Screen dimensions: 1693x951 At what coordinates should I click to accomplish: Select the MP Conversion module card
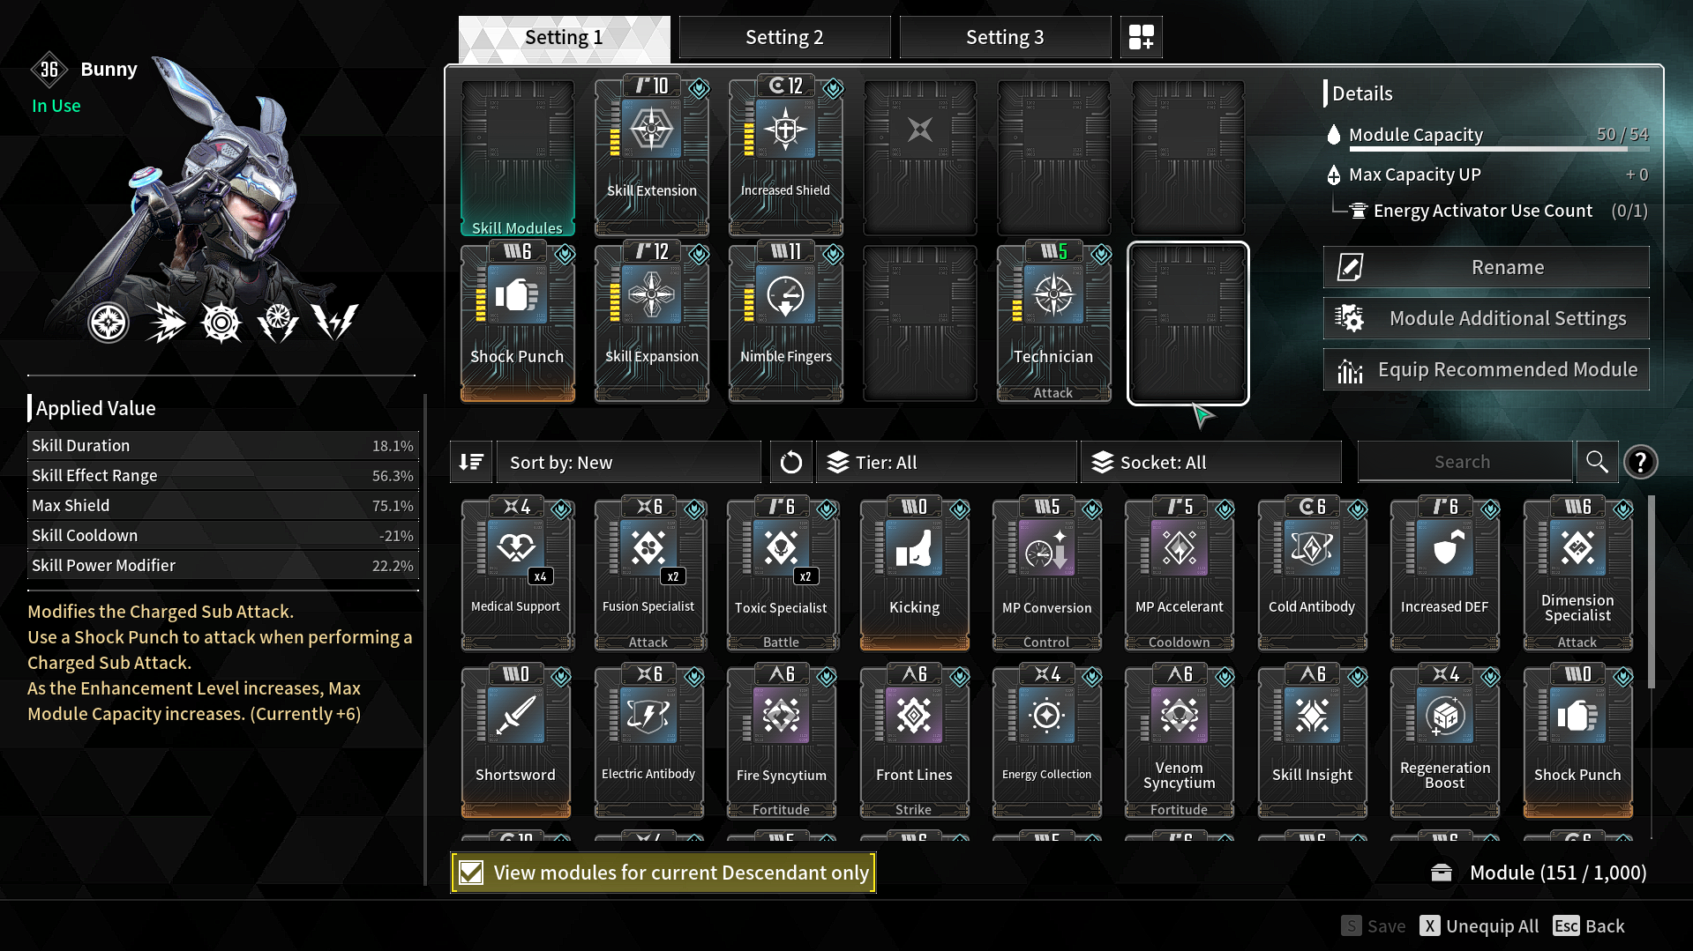pos(1046,574)
